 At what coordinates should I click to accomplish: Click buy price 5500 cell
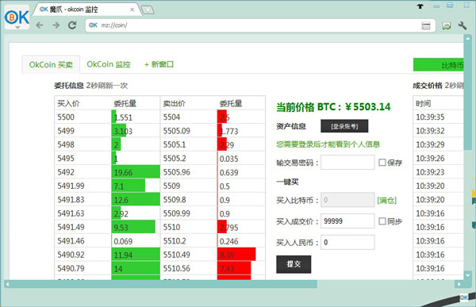tap(83, 117)
